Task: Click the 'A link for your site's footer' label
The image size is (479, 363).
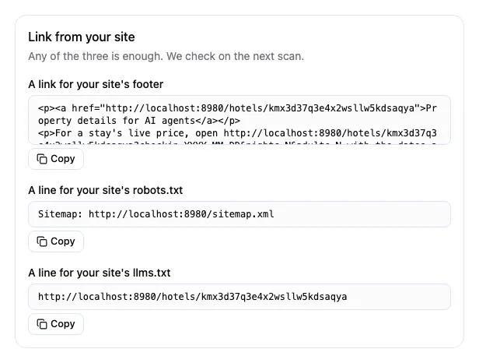Action: tap(96, 84)
